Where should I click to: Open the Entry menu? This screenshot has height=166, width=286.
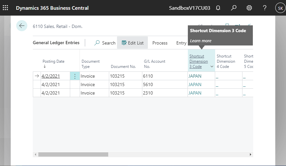181,43
